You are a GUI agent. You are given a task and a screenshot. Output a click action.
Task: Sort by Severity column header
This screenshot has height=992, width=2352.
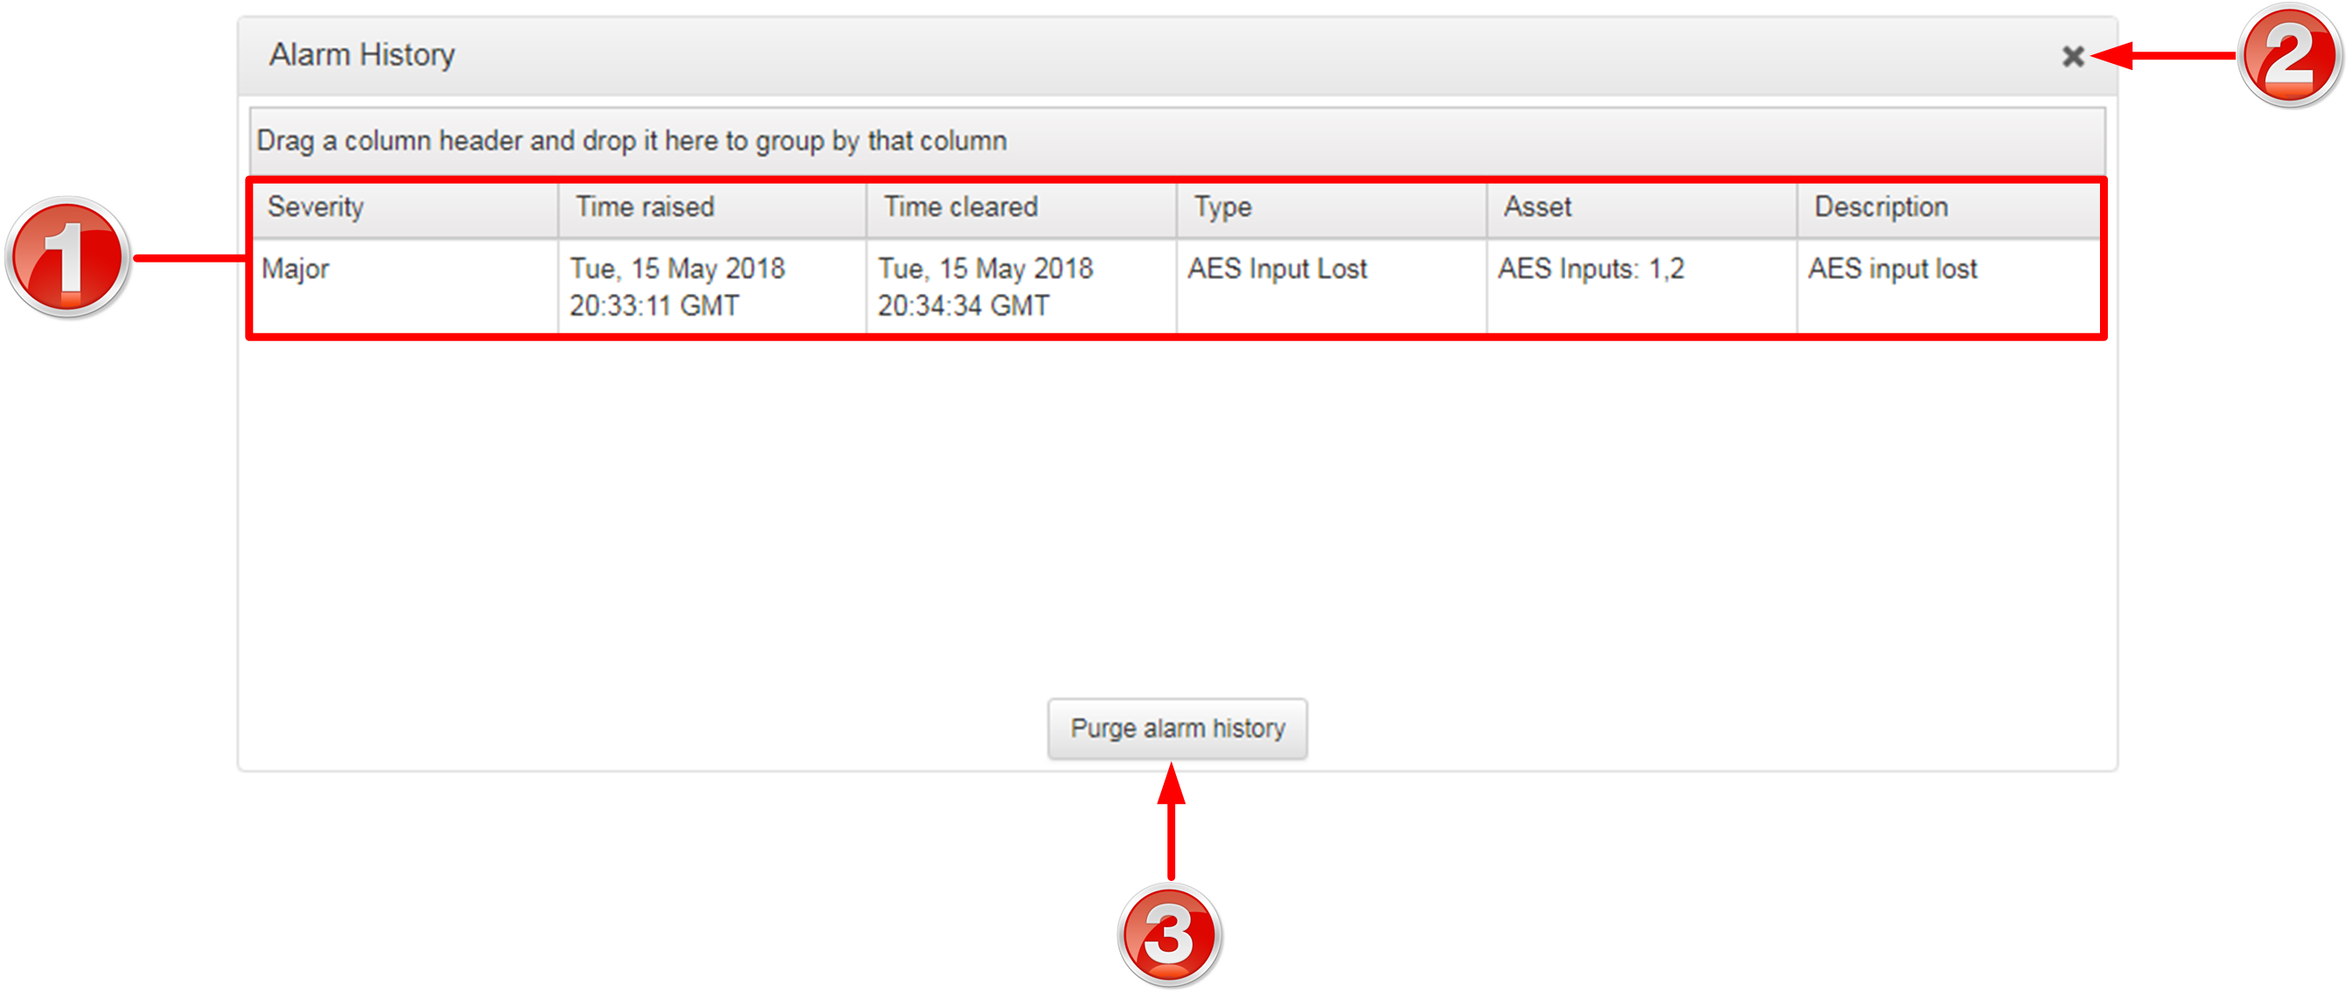click(316, 207)
